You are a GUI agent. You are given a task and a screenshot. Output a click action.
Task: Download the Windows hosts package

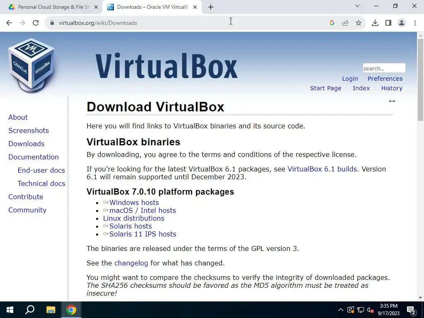pos(134,202)
